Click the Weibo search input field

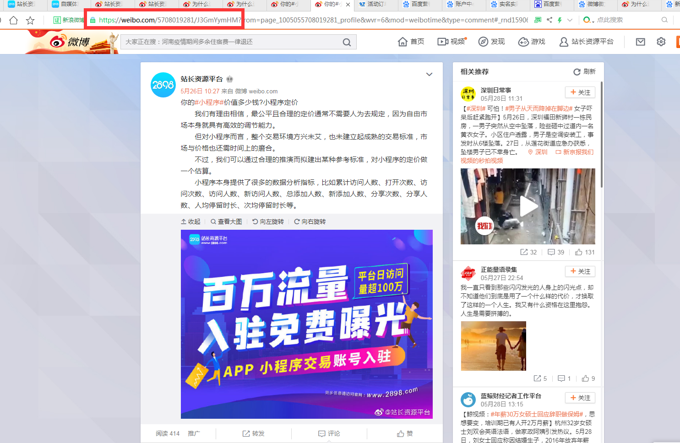pos(231,42)
